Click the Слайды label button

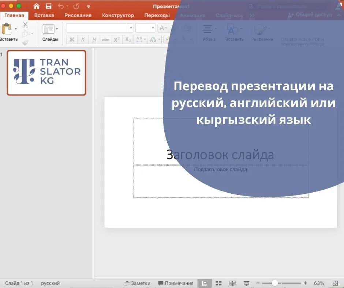(50, 39)
